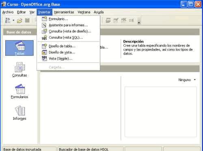The image size is (203, 151).
Task: Choose Asistente para informes... menu entry
Action: pyautogui.click(x=68, y=25)
